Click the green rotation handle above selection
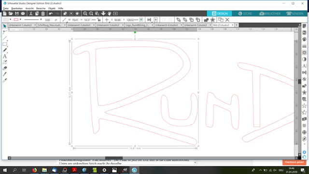Image resolution: width=309 pixels, height=174 pixels. coord(135,32)
